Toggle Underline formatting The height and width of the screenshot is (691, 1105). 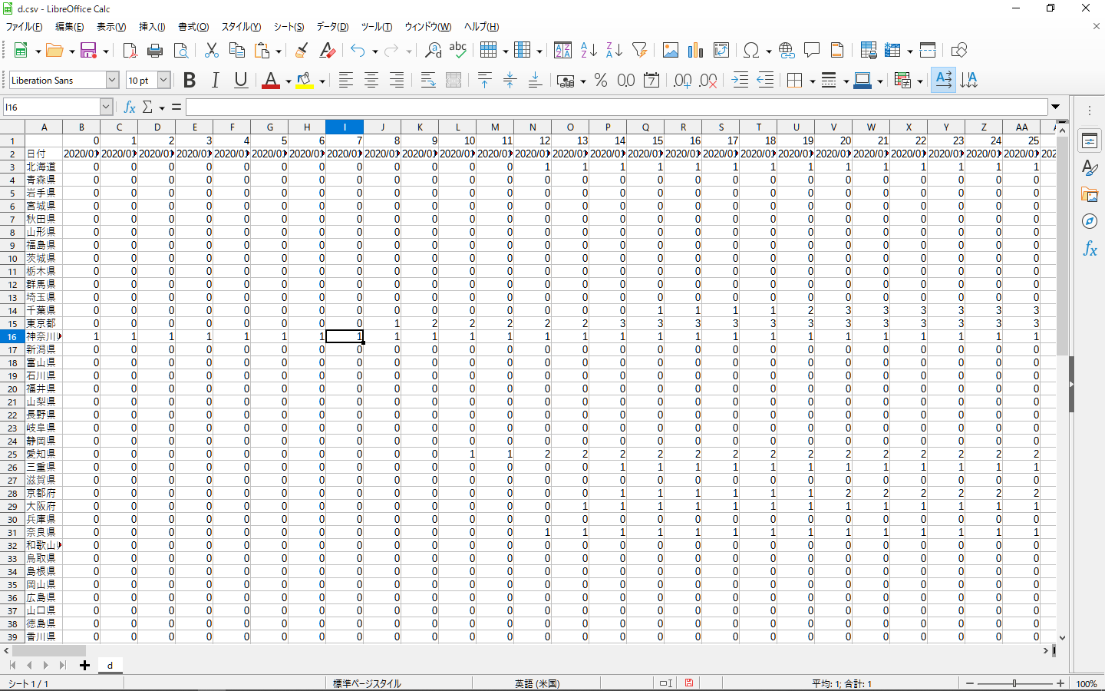coord(241,81)
